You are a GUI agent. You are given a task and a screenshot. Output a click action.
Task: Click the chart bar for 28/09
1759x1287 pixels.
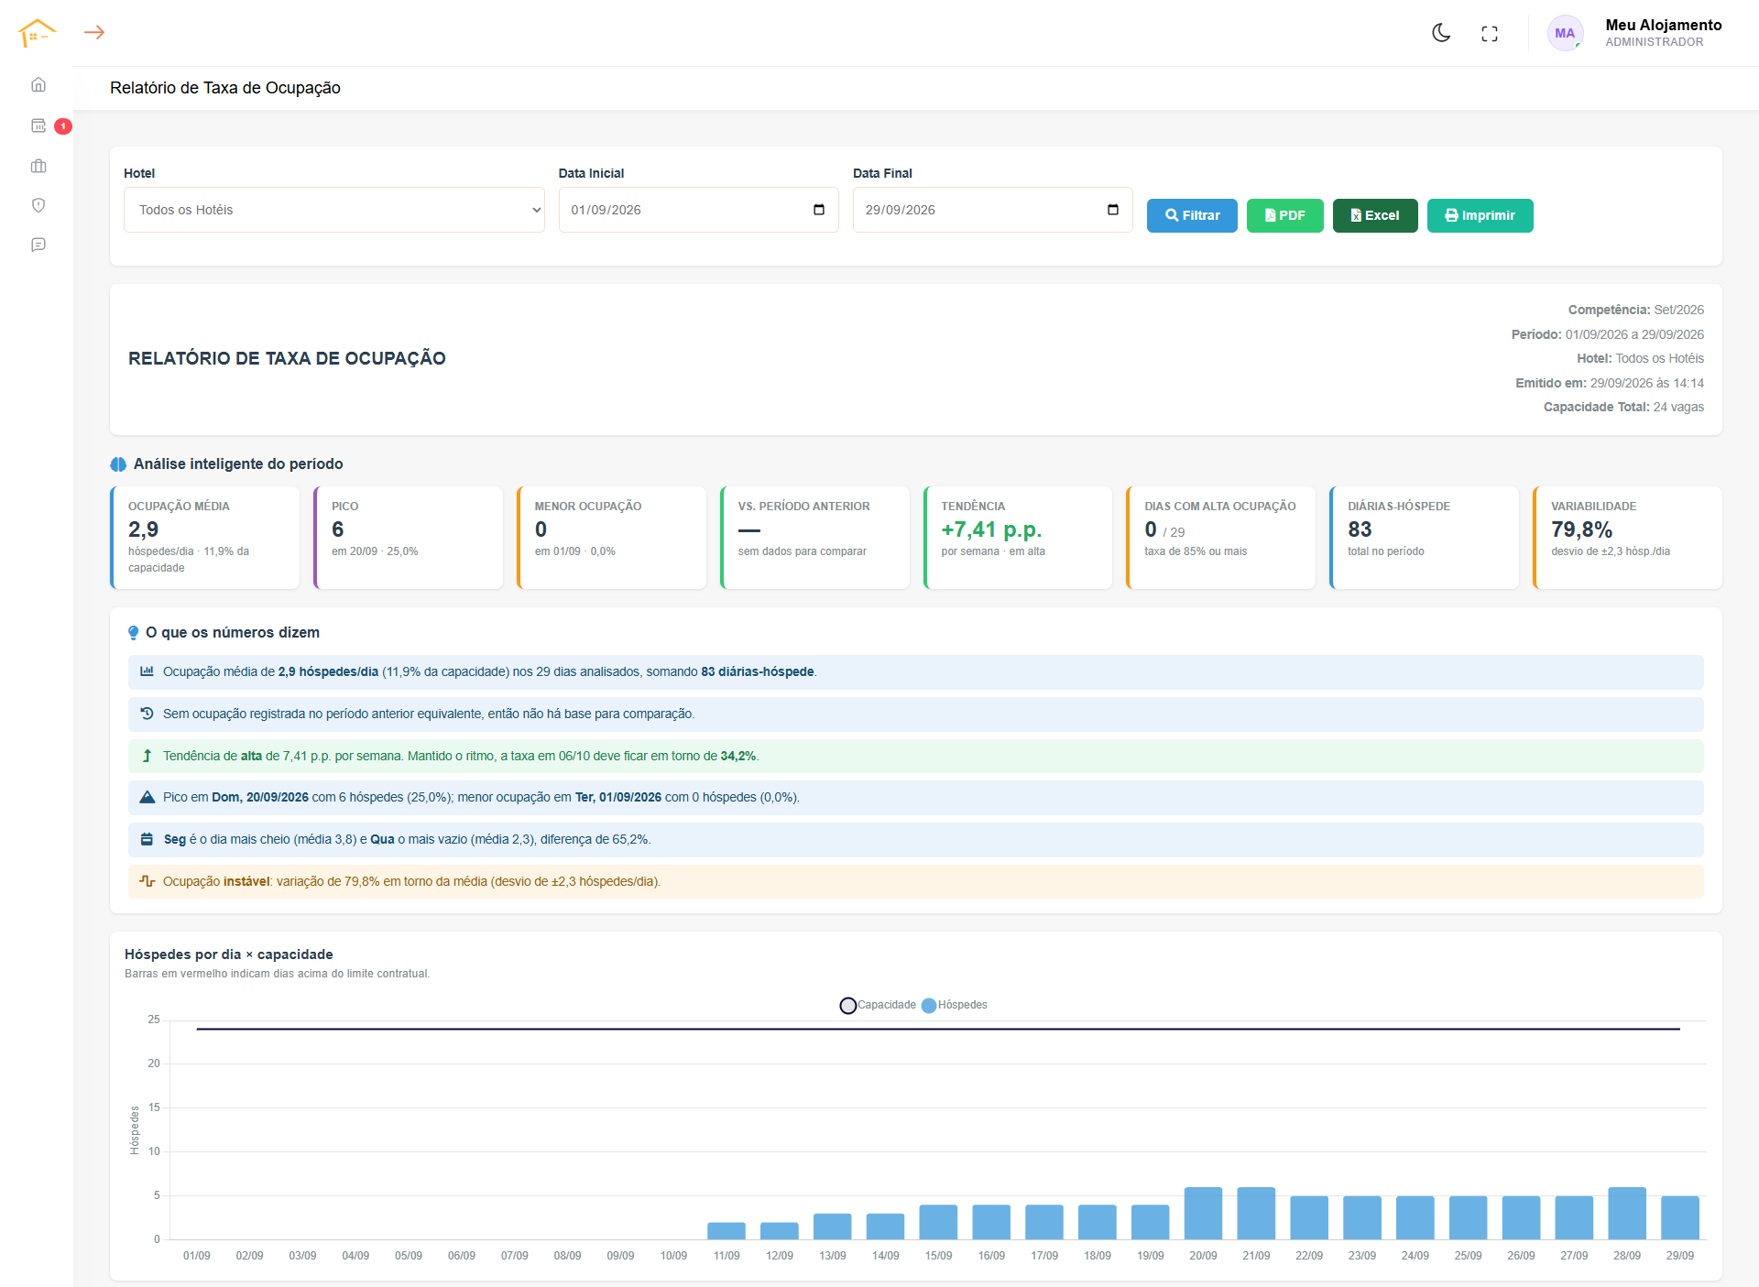tap(1627, 1214)
